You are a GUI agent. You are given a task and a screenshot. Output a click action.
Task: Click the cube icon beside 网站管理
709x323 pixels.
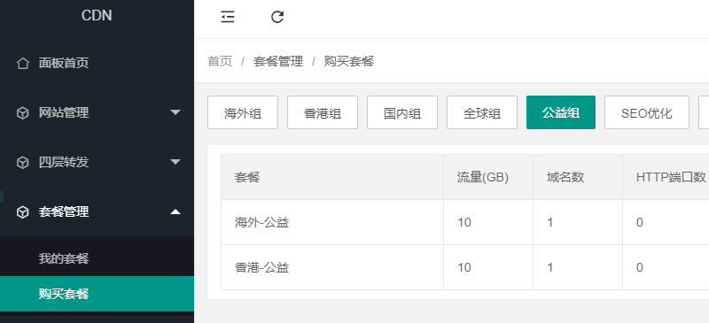23,113
